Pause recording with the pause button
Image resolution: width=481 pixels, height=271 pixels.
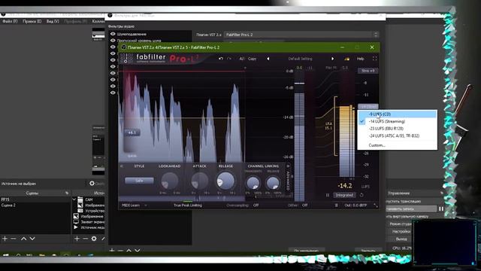click(x=441, y=209)
